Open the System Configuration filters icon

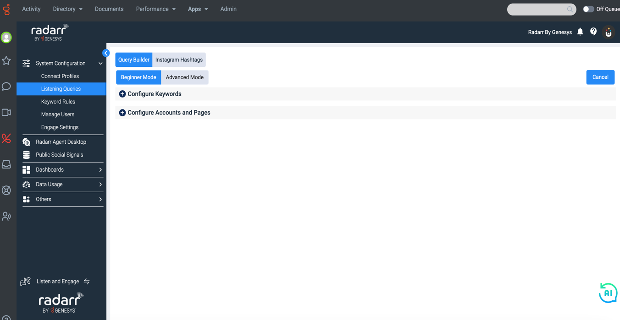tap(26, 63)
